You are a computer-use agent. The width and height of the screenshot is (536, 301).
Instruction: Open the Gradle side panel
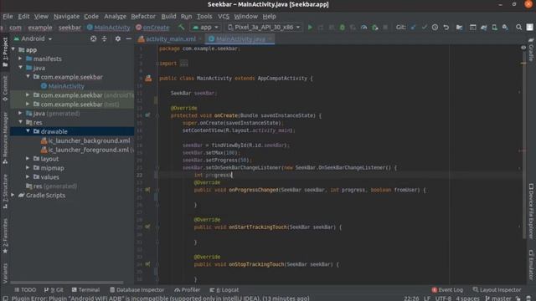pos(531,50)
